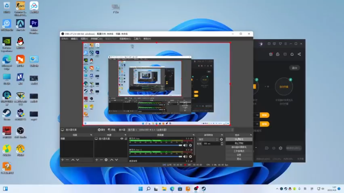Start the virtual camera in OBS
344x193 pixels.
click(x=239, y=147)
